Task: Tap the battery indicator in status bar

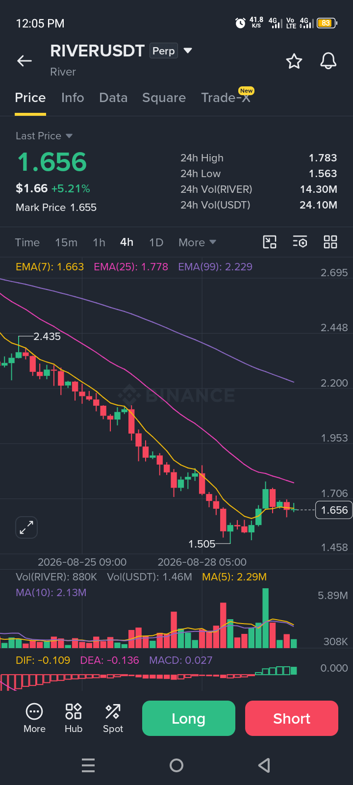Action: (x=327, y=23)
